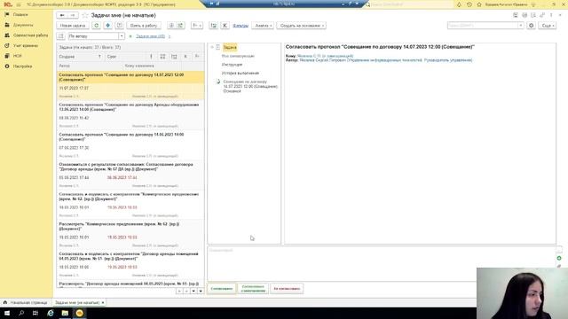The width and height of the screenshot is (568, 319).
Task: Click the Новая задача button
Action: tap(73, 26)
